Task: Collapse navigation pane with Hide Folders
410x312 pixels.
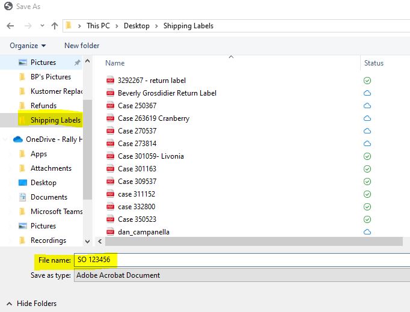Action: 31,304
